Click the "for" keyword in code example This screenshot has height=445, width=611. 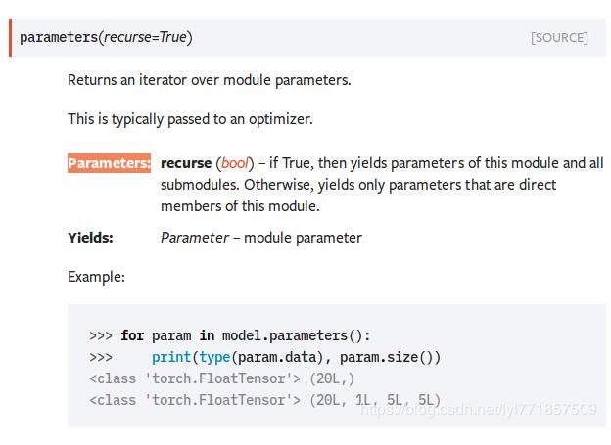pyautogui.click(x=131, y=334)
